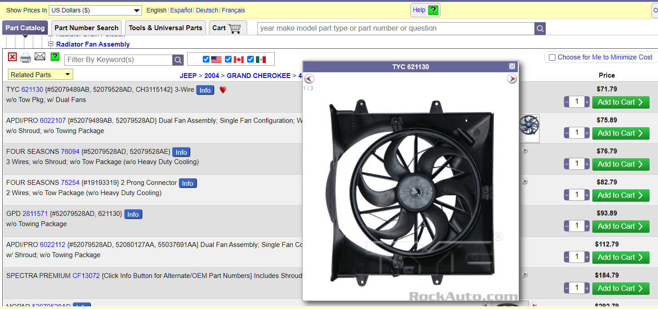Open the Tools & Universal Parts tab

coord(165,28)
